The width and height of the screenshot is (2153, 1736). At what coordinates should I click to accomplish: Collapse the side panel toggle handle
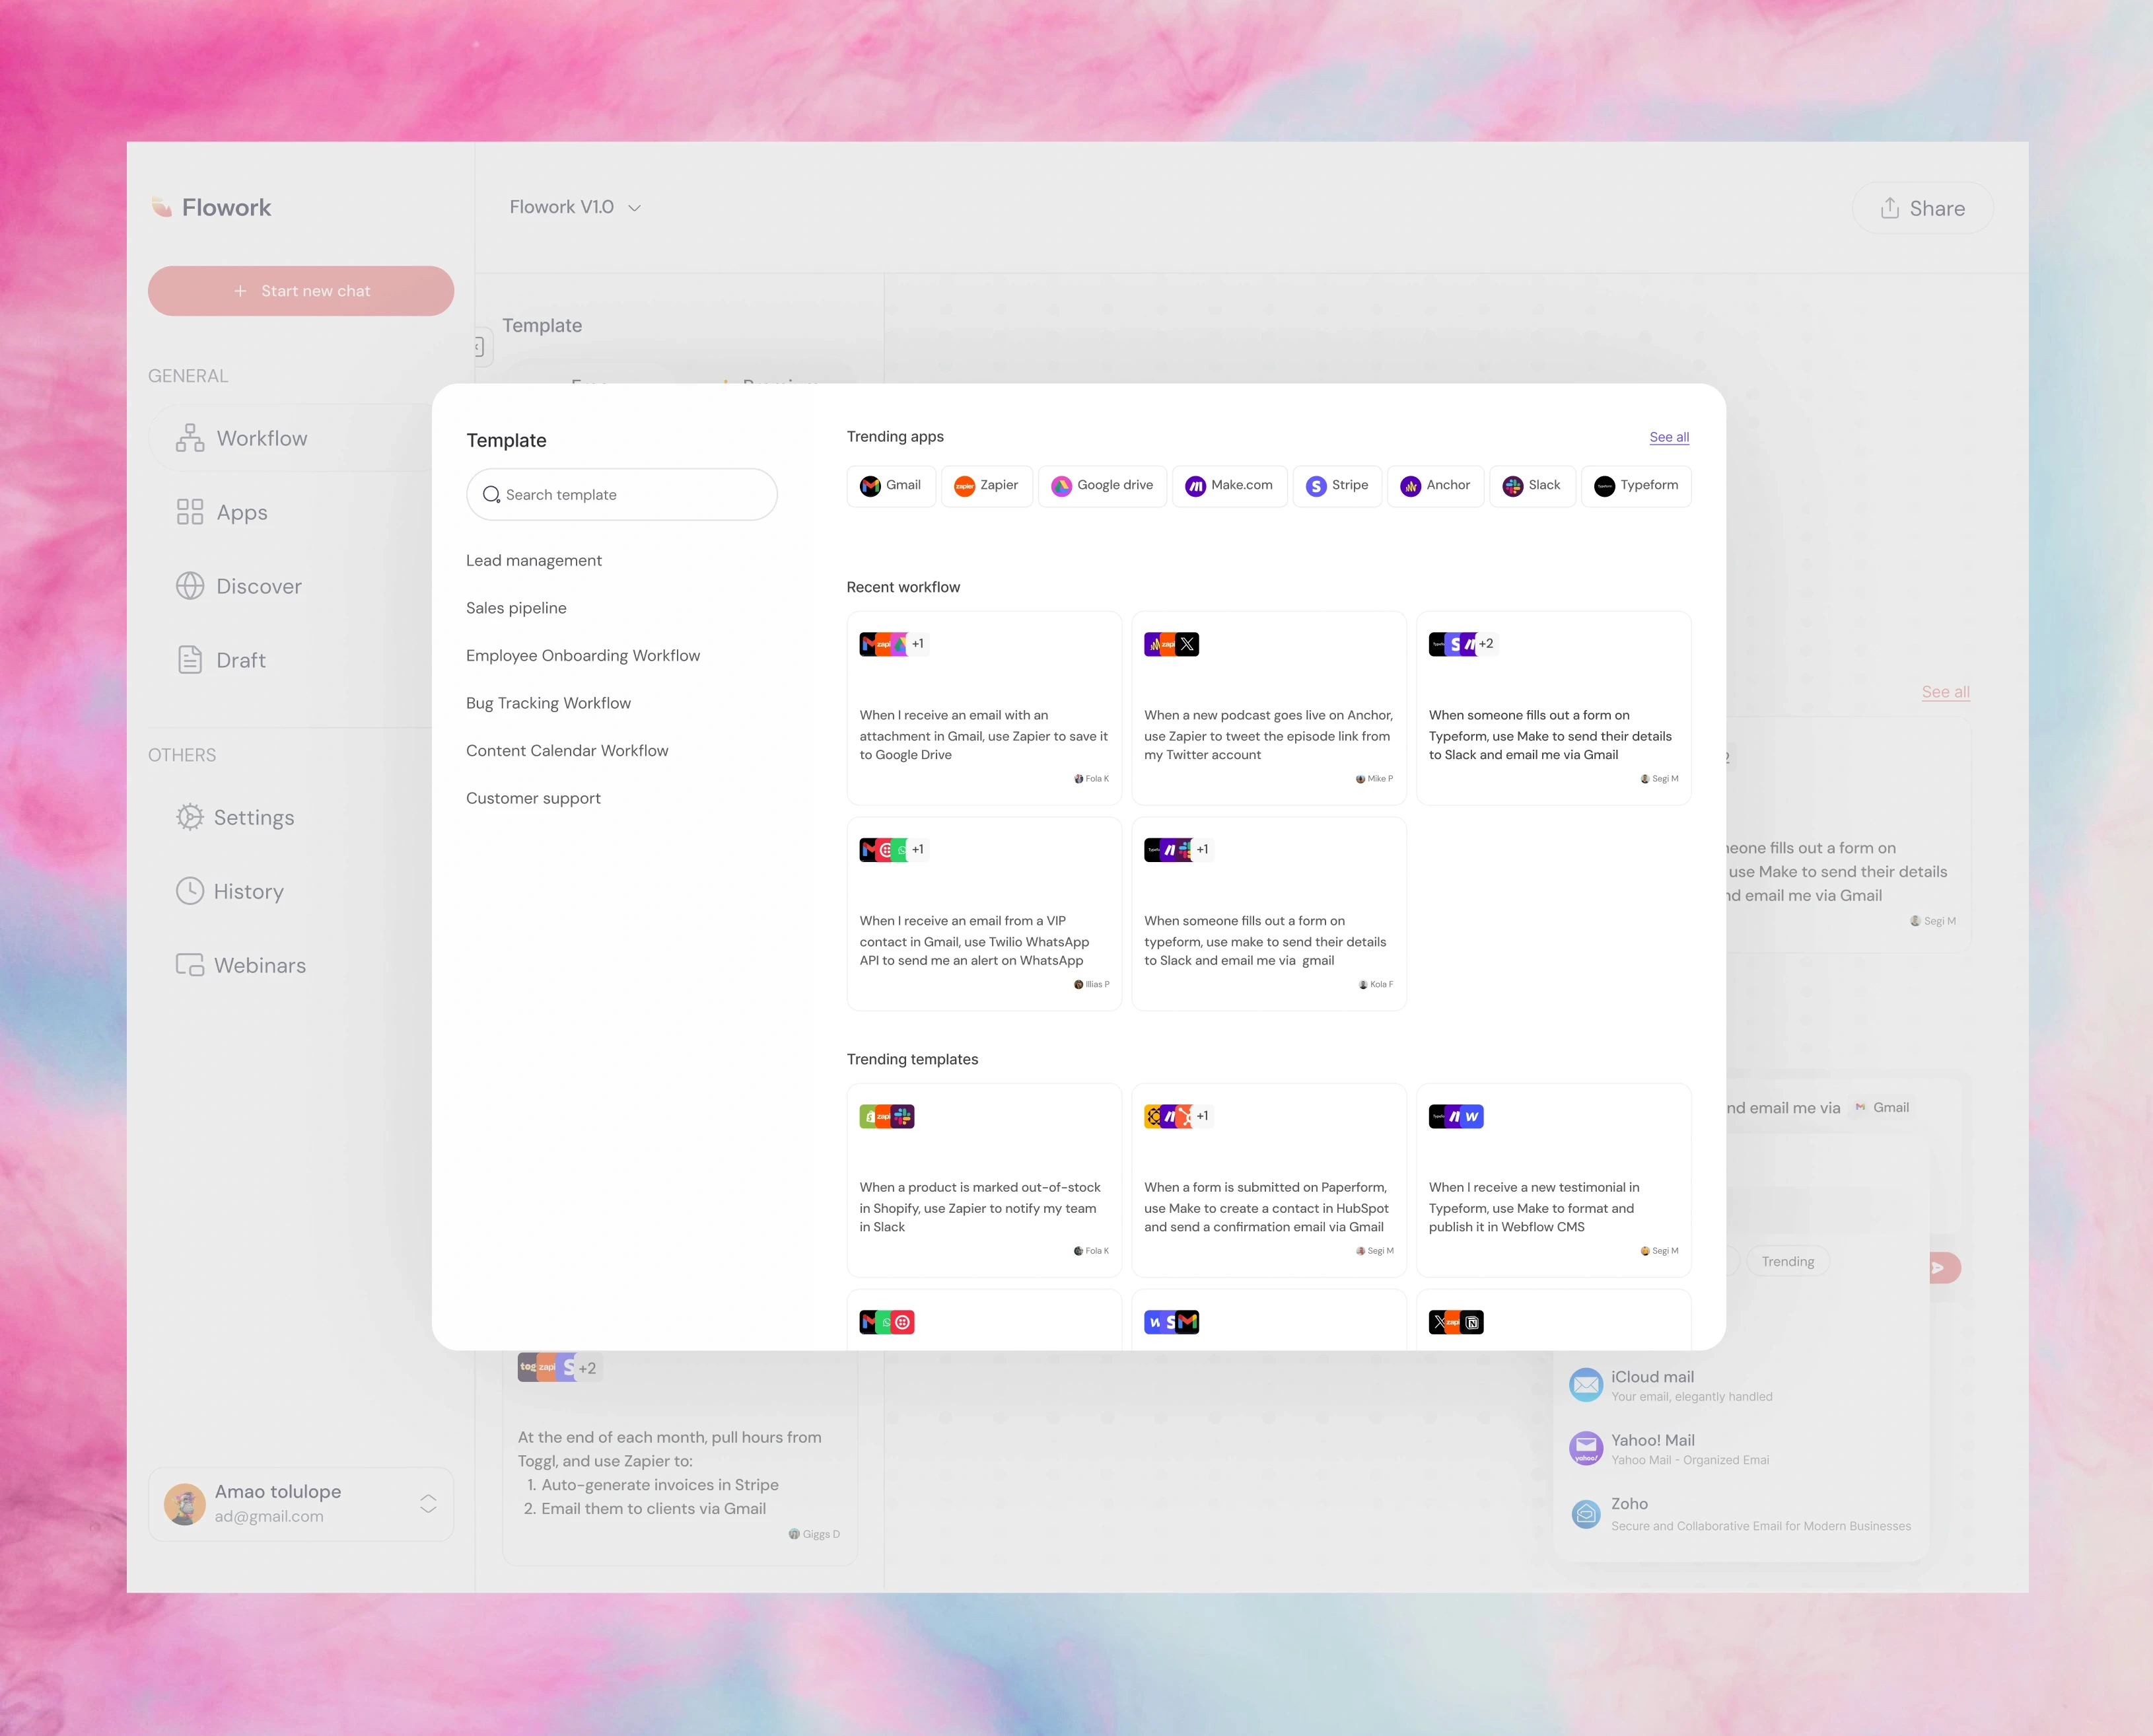[x=479, y=347]
